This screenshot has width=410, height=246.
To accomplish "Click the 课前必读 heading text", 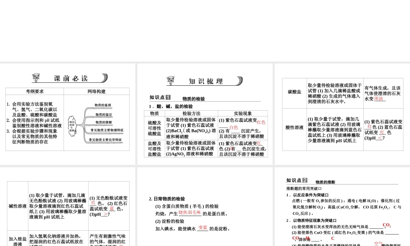I will click(x=71, y=78).
